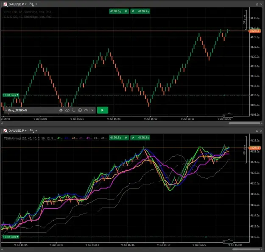Open Re4 timeframe dropdown in bottom chart
Screen dimensions: 265x252
33,130
